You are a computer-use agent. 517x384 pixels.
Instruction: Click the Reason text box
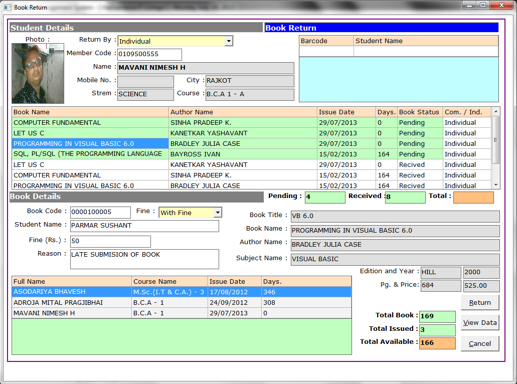(144, 259)
